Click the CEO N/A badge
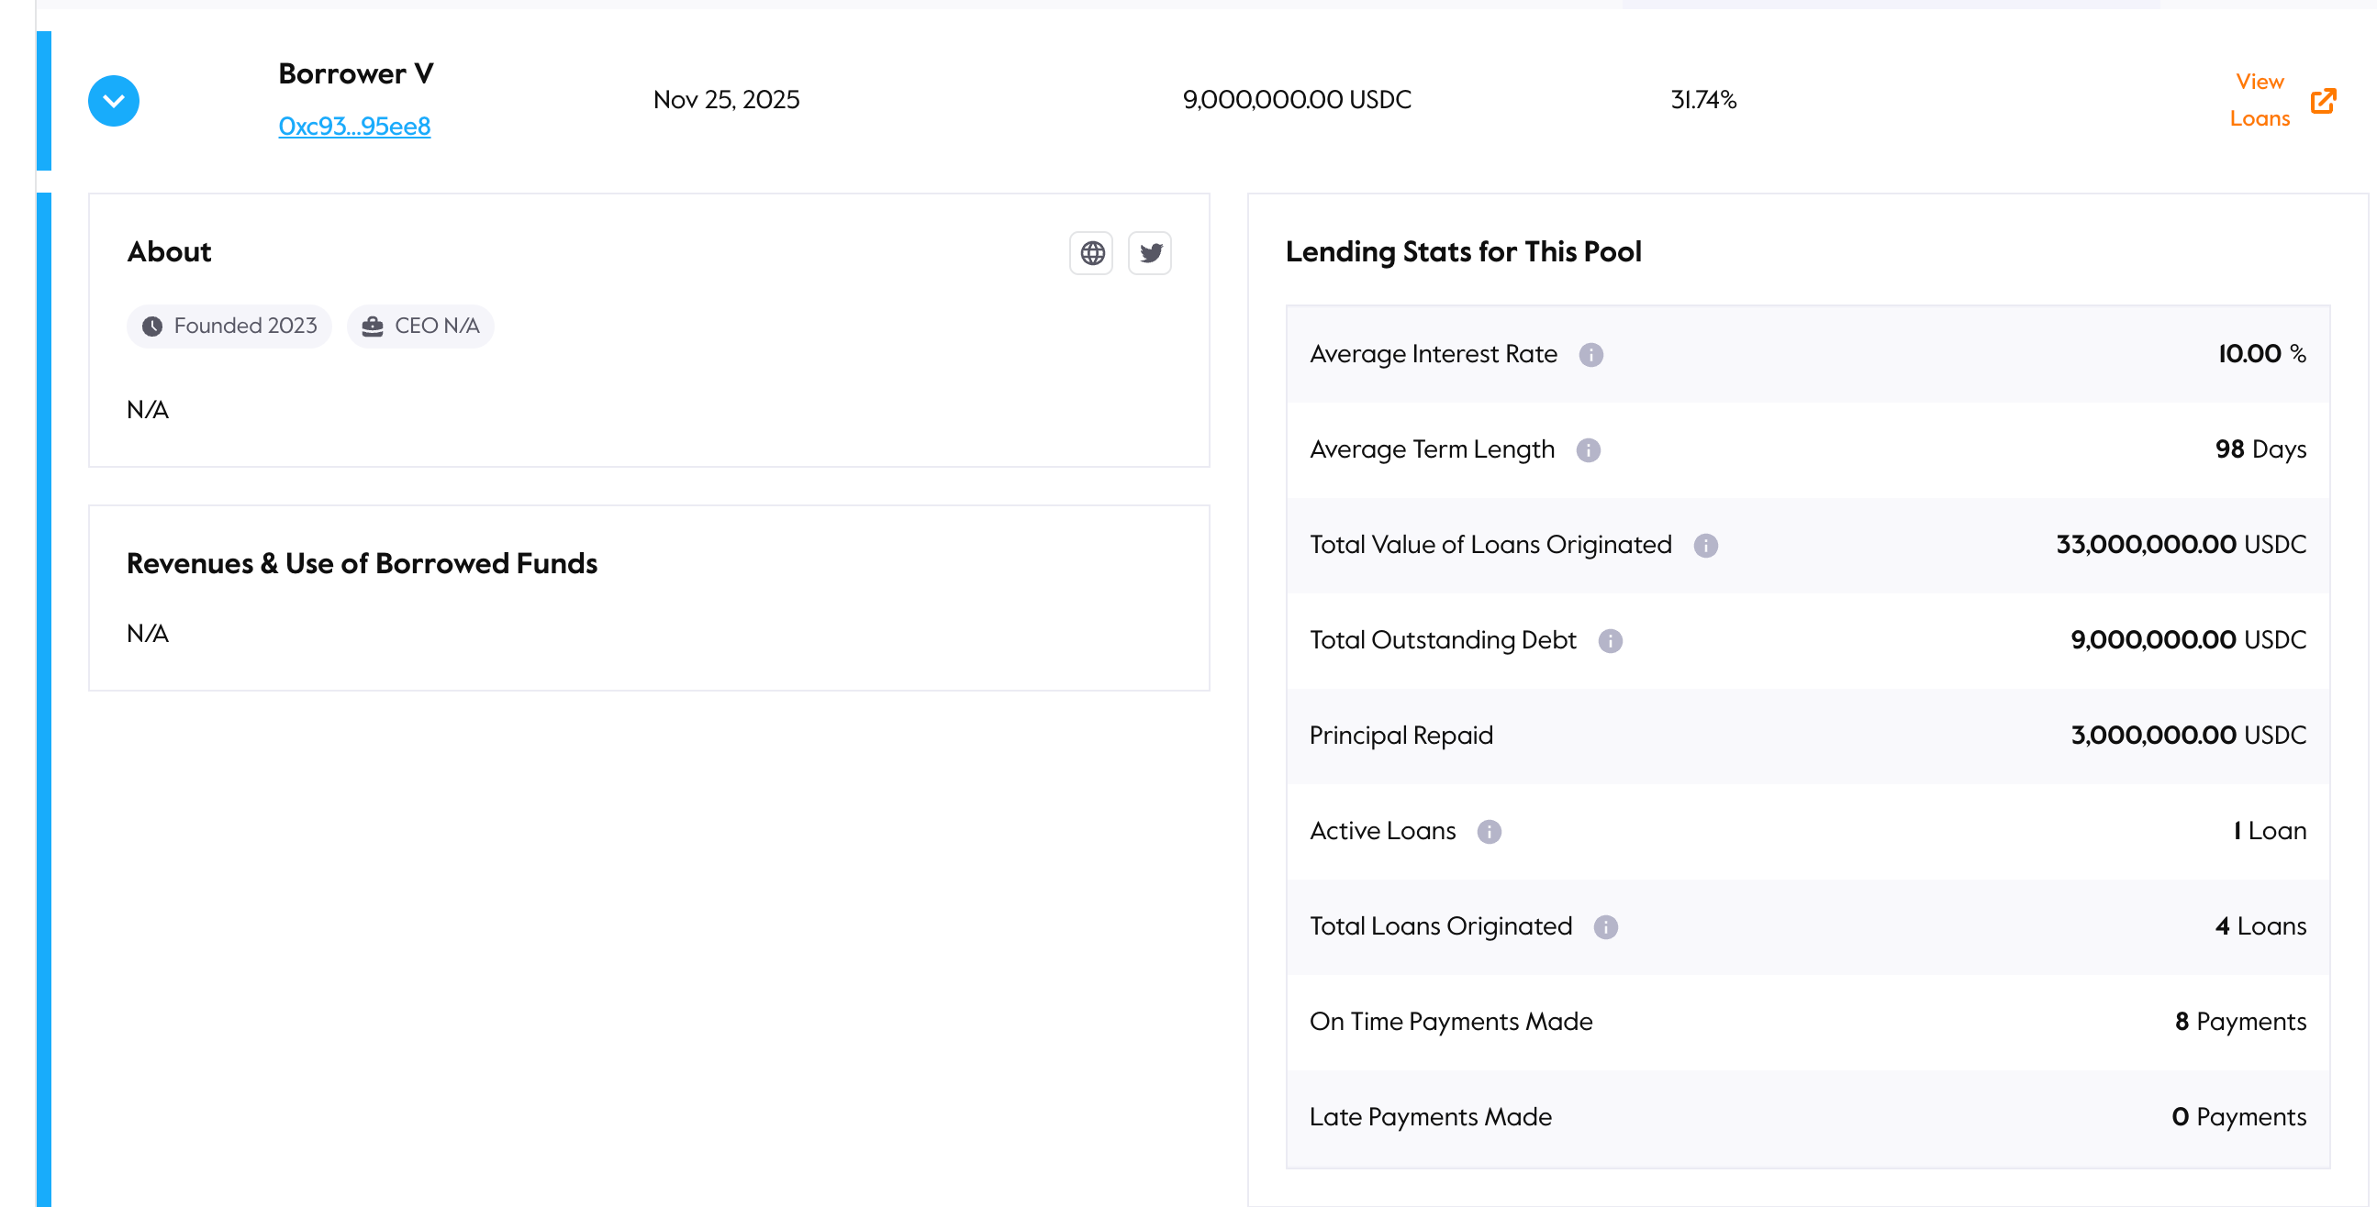This screenshot has height=1207, width=2377. (x=420, y=326)
